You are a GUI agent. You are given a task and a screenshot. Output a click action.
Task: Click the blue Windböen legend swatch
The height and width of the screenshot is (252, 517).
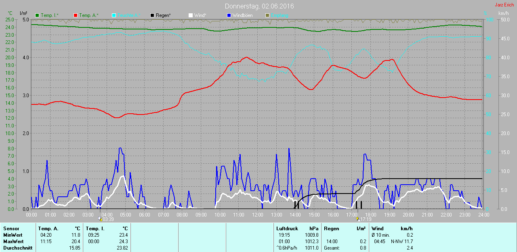[229, 15]
